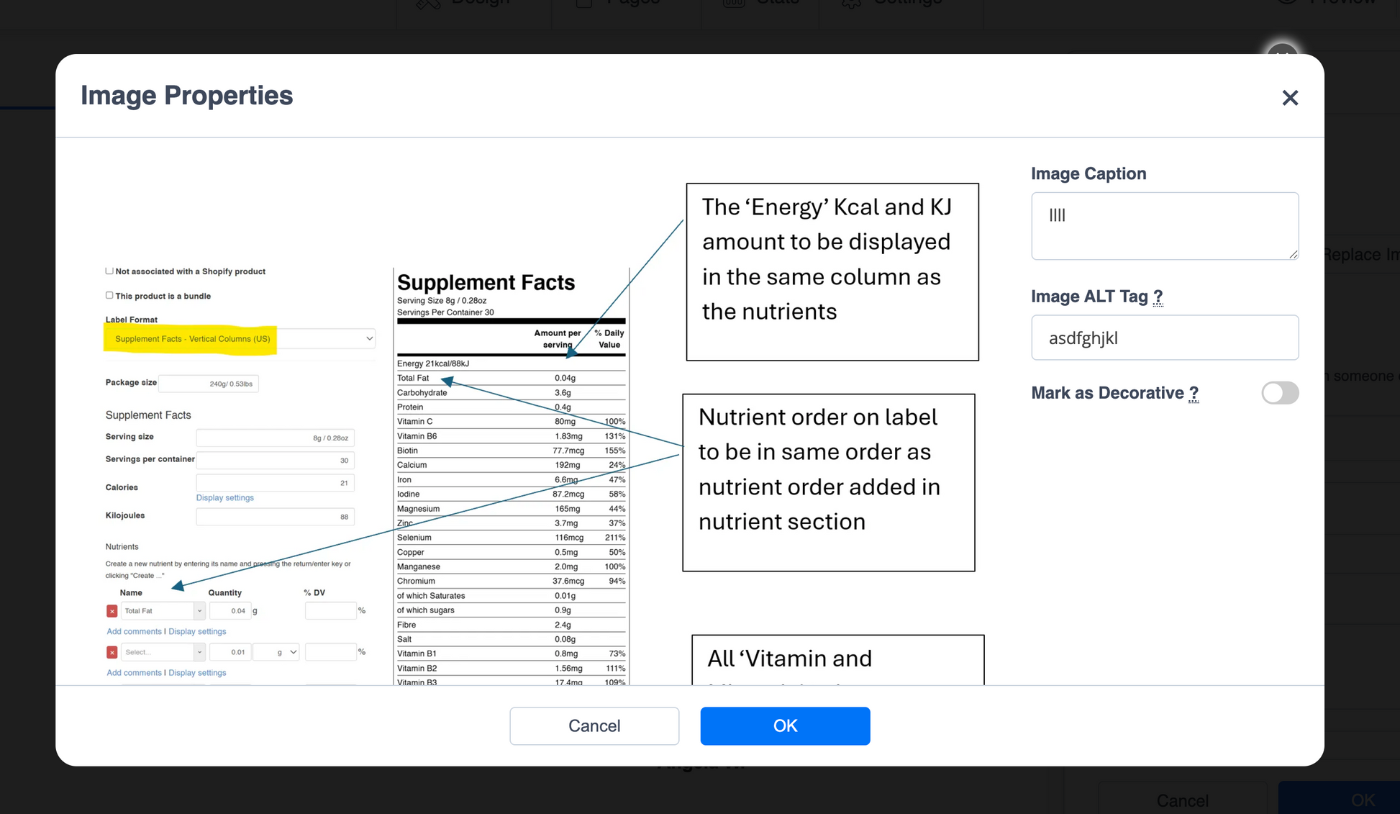Close the Image Properties dialog

point(1289,98)
